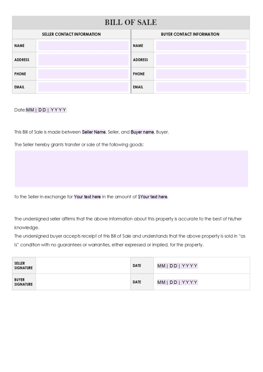Click the buyer ADDRESS input field
Viewport: 263px width, 372px height.
click(201, 60)
